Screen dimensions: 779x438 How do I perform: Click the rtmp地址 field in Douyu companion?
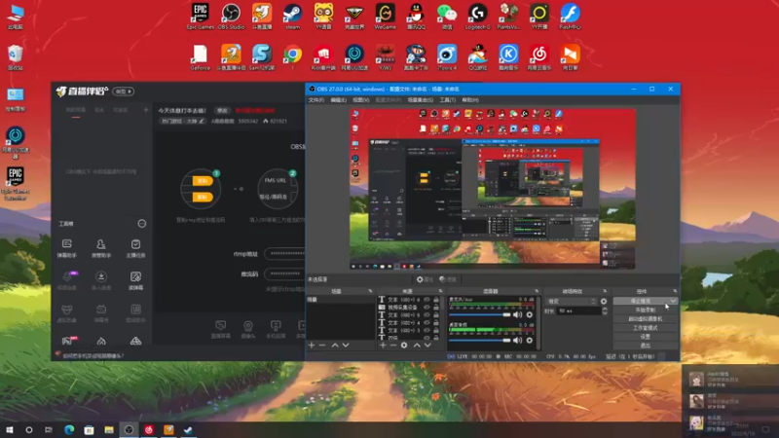point(284,253)
